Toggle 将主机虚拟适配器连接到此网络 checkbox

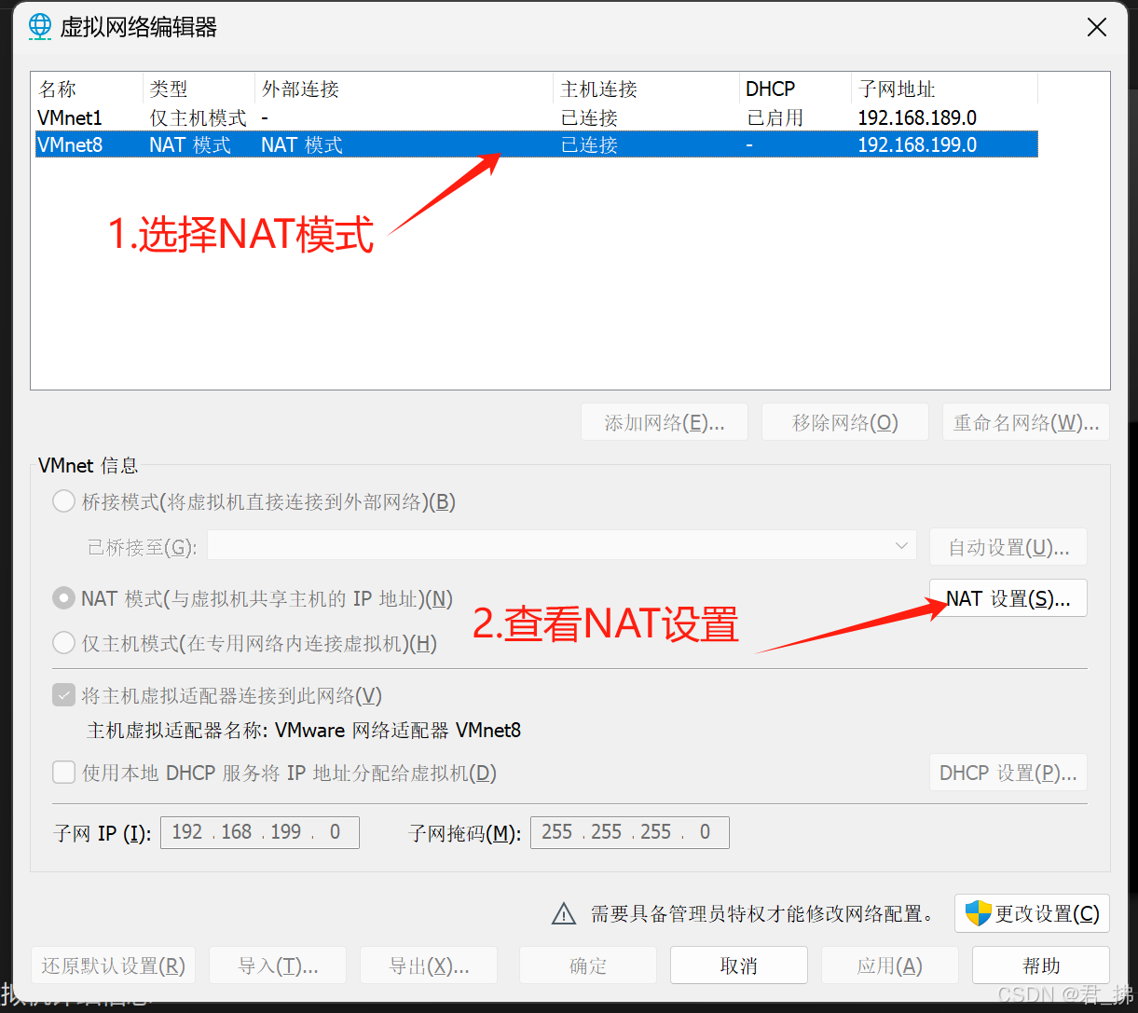point(64,695)
